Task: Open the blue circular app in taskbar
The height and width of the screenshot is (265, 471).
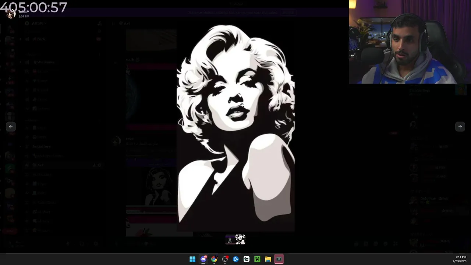Action: pos(236,259)
